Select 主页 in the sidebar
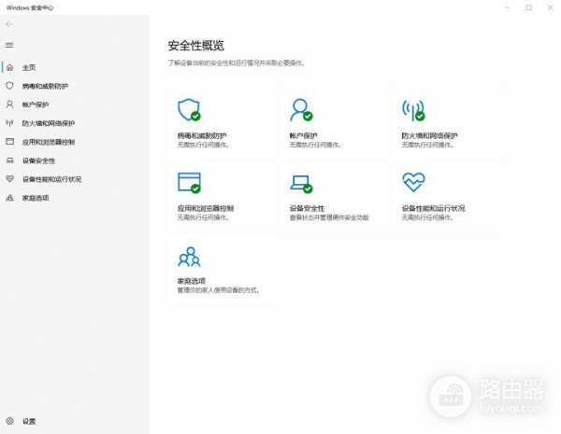This screenshot has height=434, width=561. tap(29, 67)
